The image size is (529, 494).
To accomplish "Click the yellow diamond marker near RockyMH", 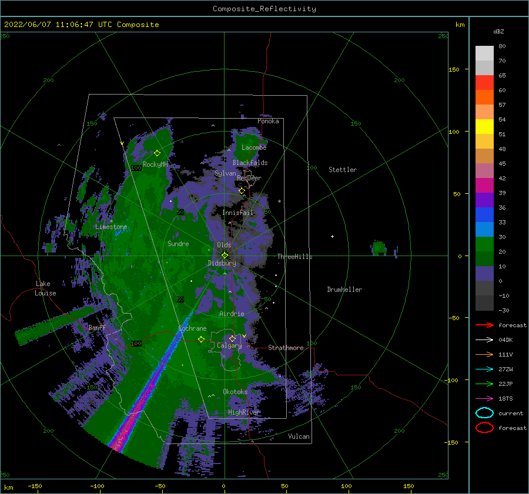I will coord(157,153).
